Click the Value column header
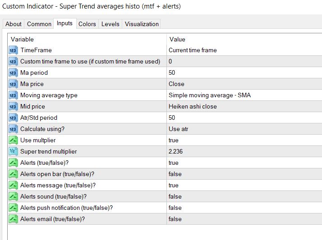 244,39
